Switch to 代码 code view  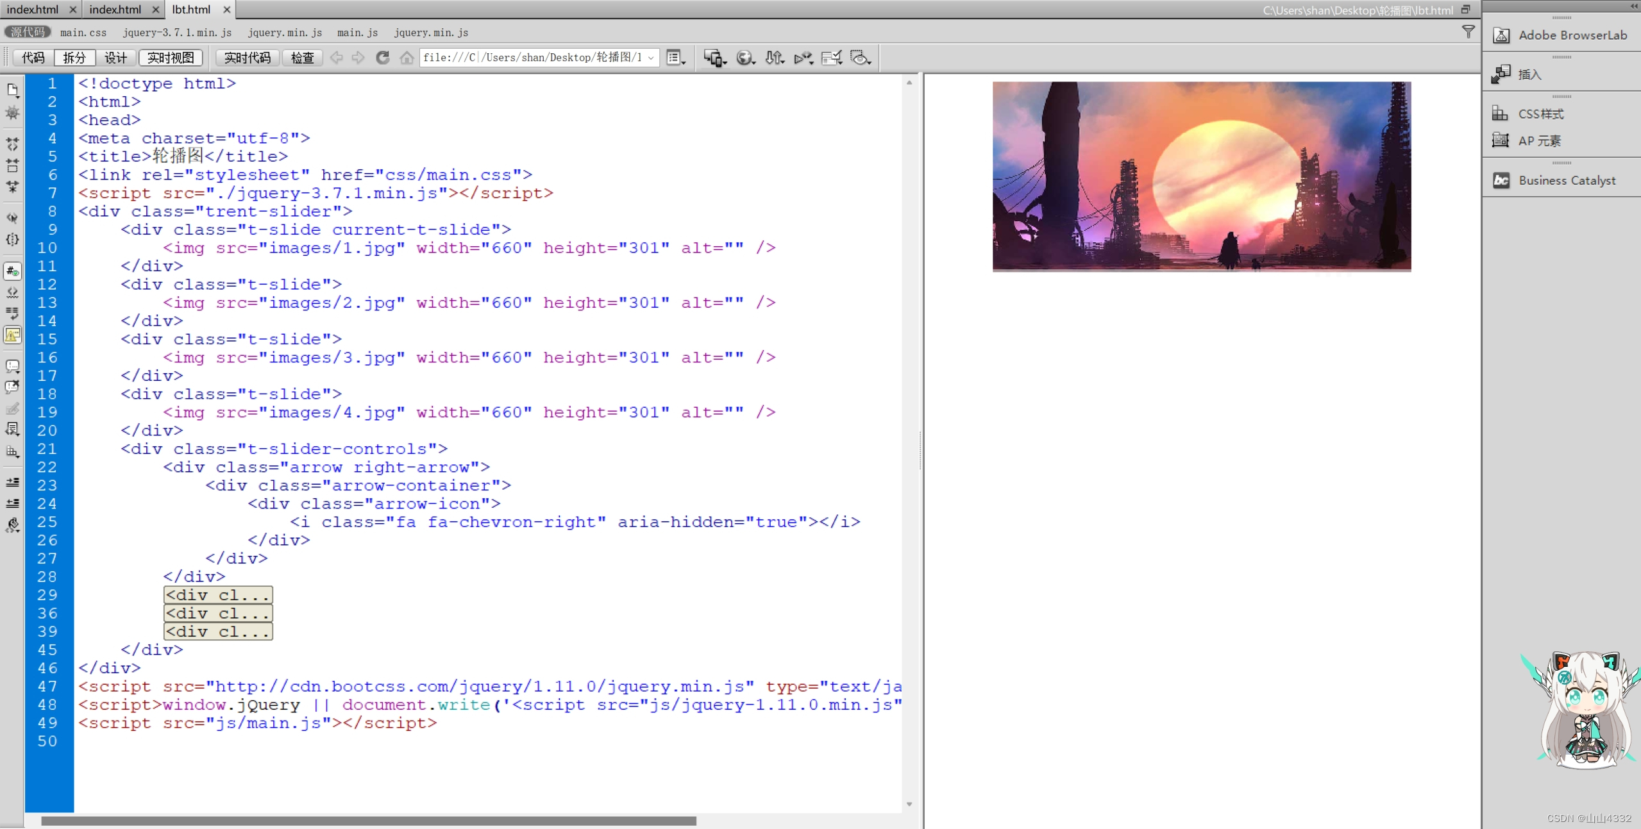[33, 58]
